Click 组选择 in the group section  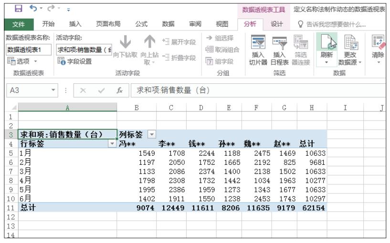(220, 38)
